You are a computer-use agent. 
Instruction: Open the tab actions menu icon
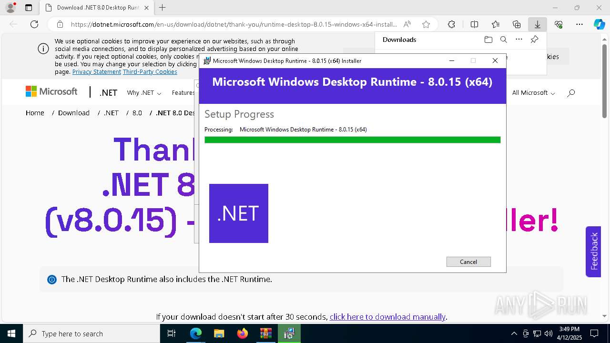(29, 8)
